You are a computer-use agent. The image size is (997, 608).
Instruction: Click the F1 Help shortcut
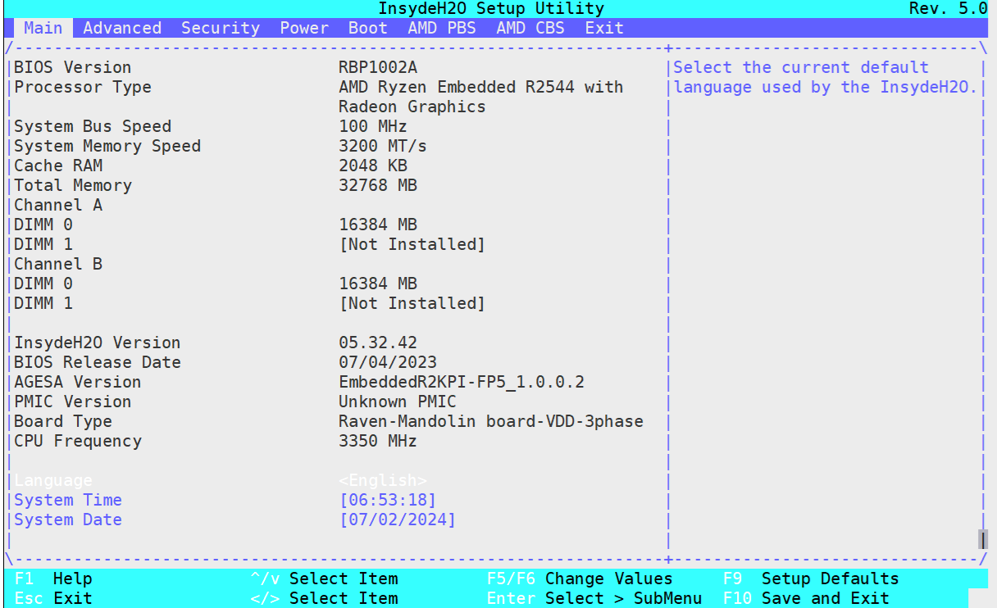[x=53, y=579]
